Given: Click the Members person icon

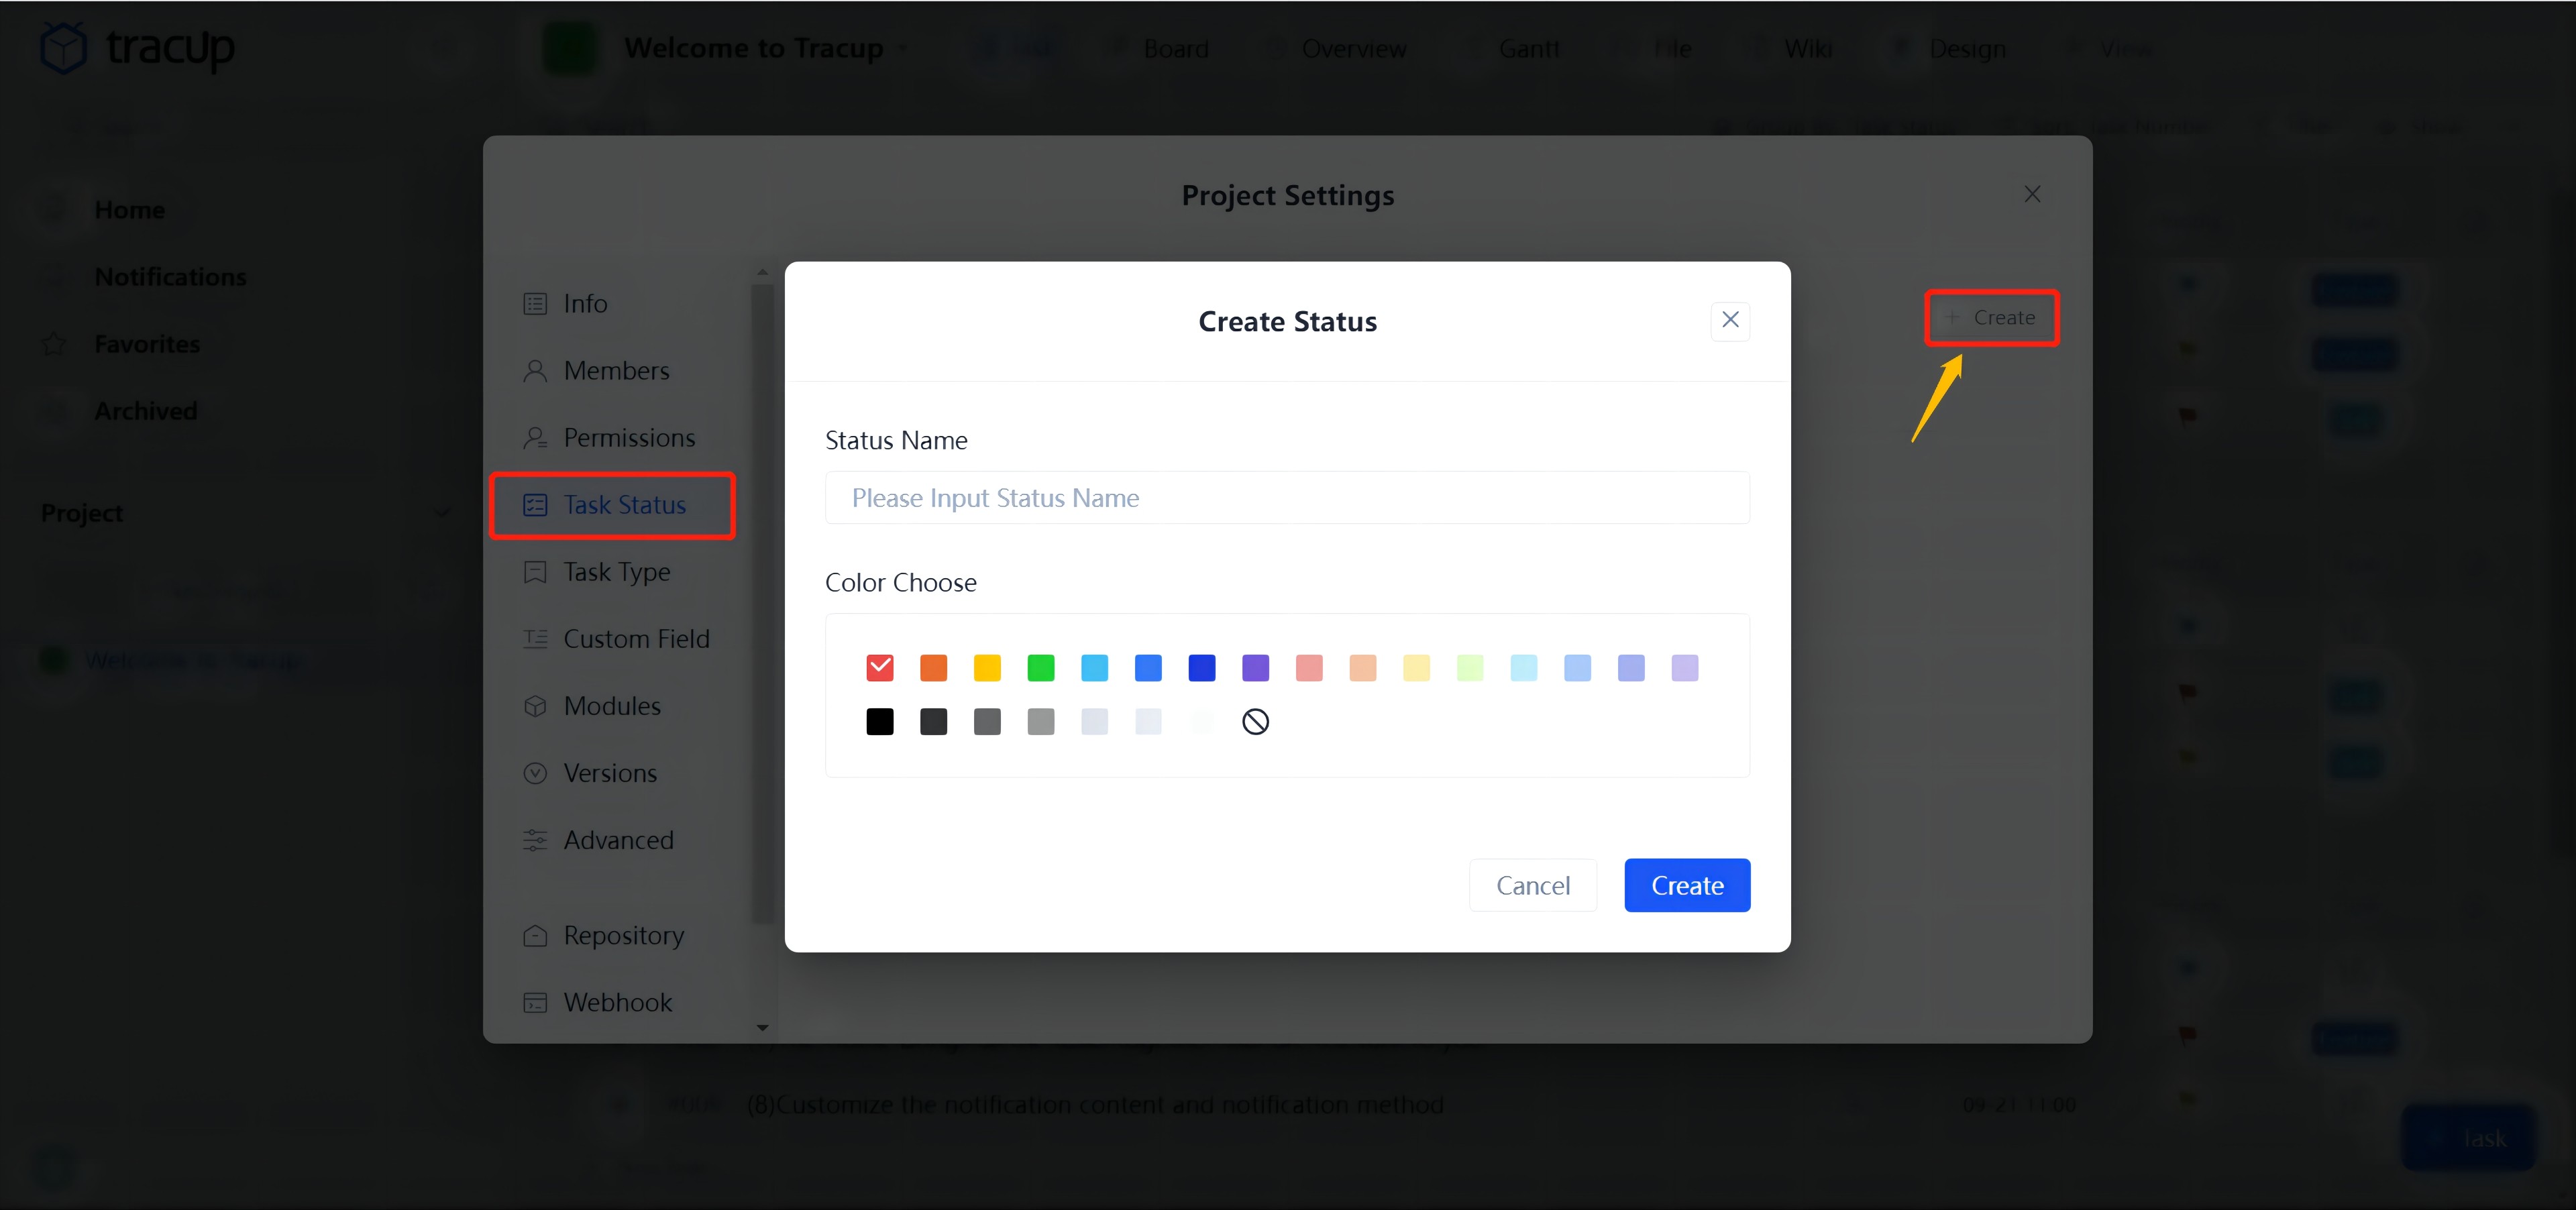Looking at the screenshot, I should pyautogui.click(x=535, y=371).
